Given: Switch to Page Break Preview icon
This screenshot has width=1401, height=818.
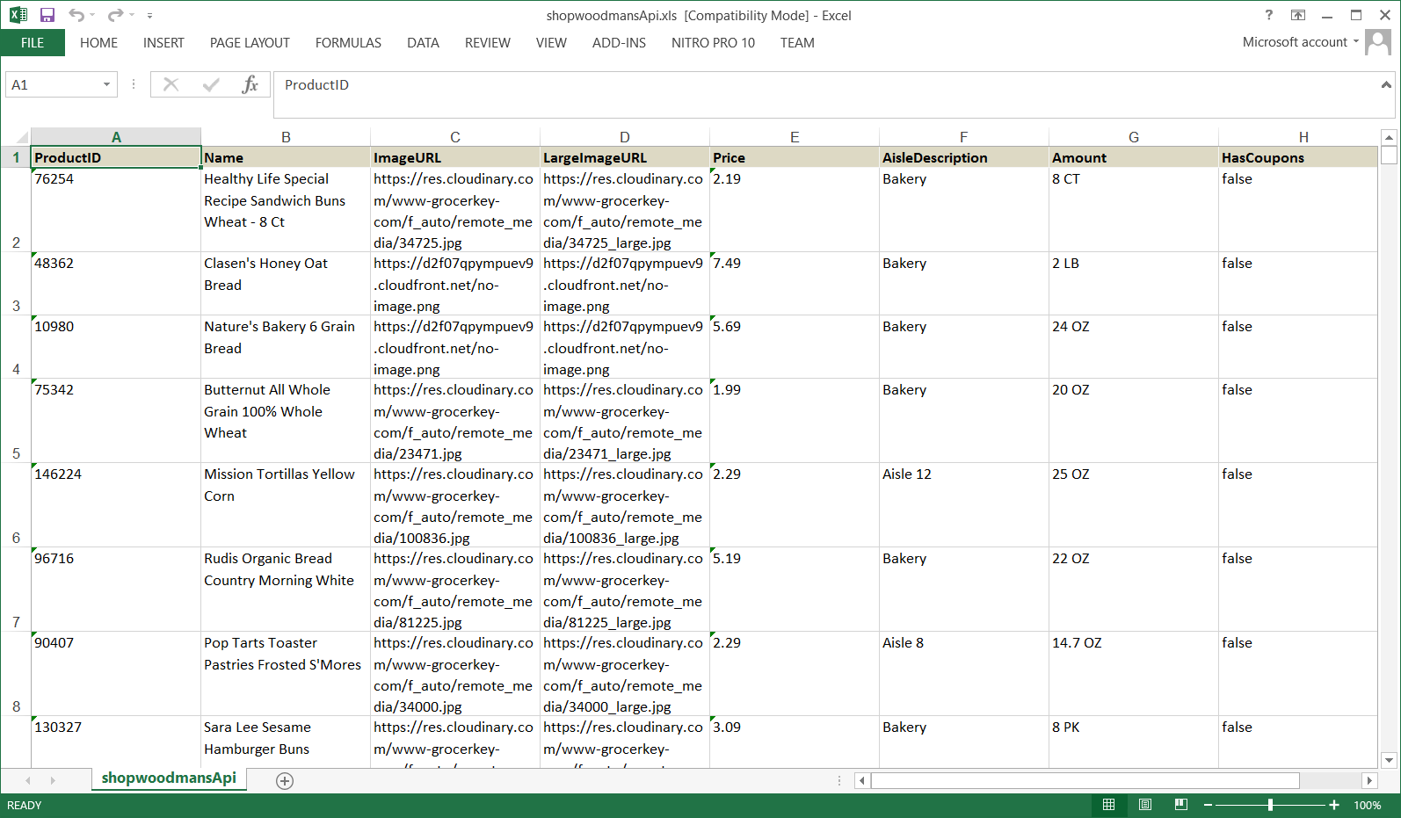Looking at the screenshot, I should [1180, 805].
